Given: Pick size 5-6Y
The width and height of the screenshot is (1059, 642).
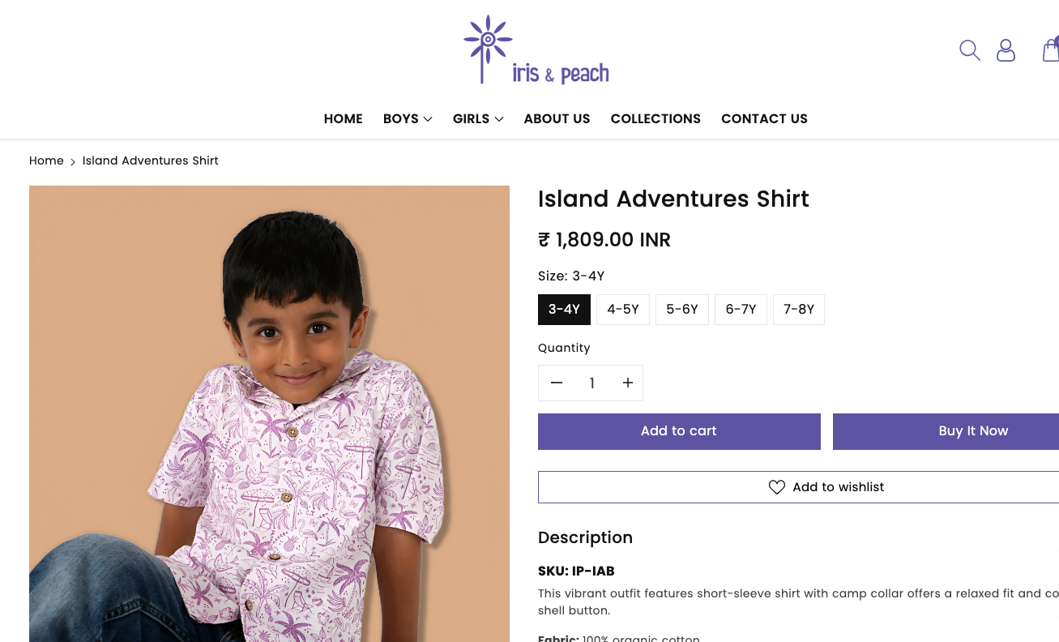Looking at the screenshot, I should (682, 310).
